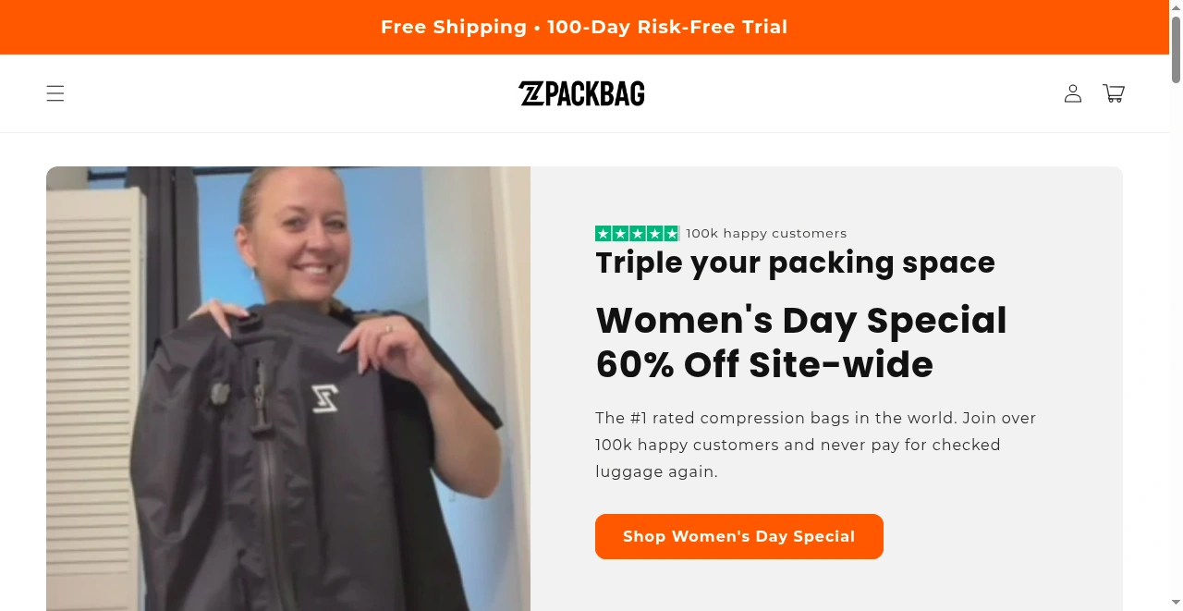The image size is (1183, 611).
Task: Click the vertical scrollbar thumb
Action: click(1176, 51)
